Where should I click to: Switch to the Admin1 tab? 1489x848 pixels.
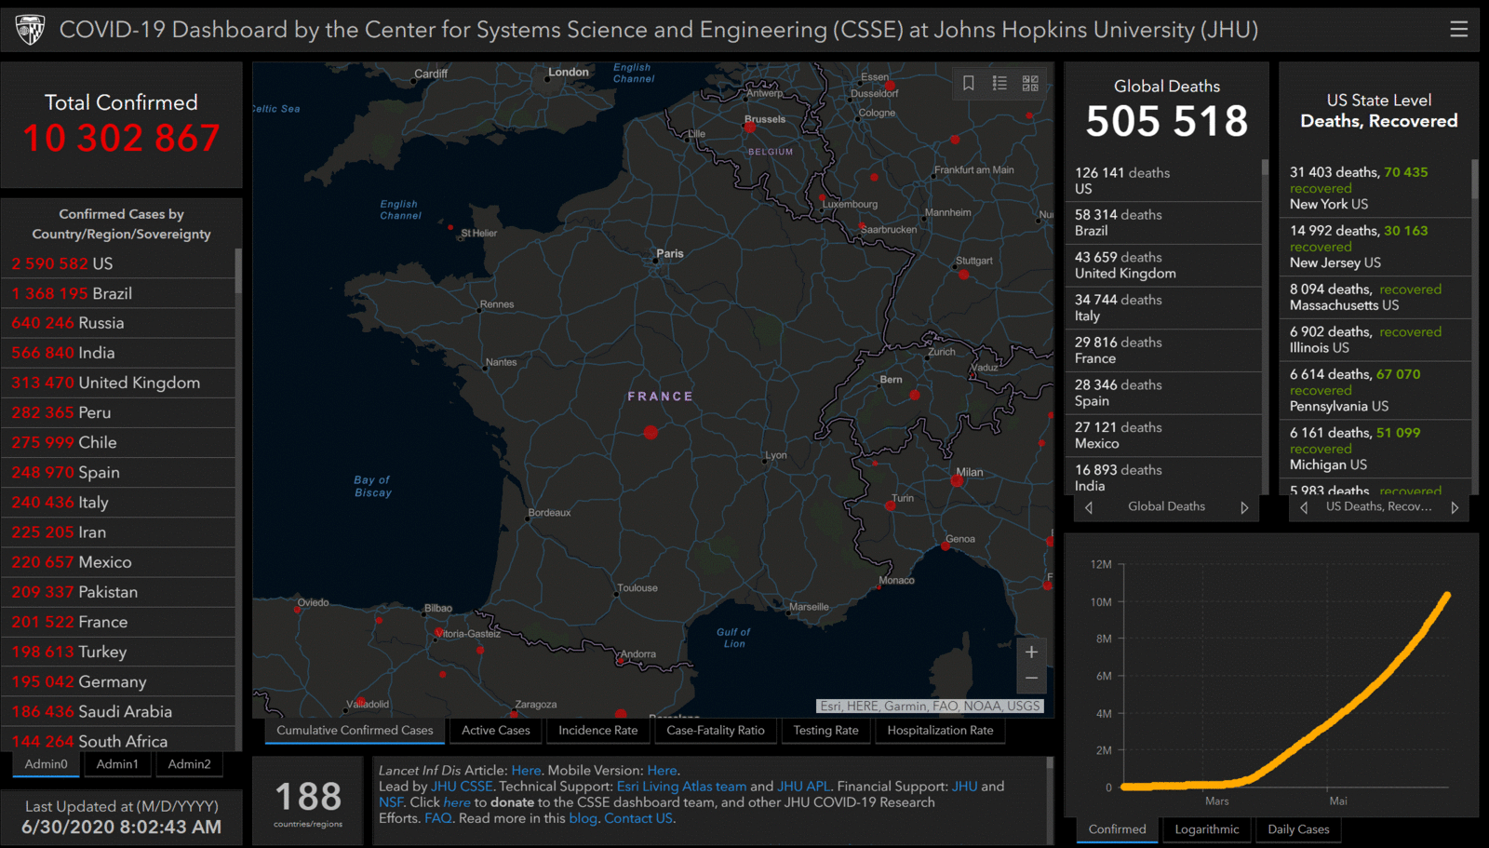tap(117, 764)
